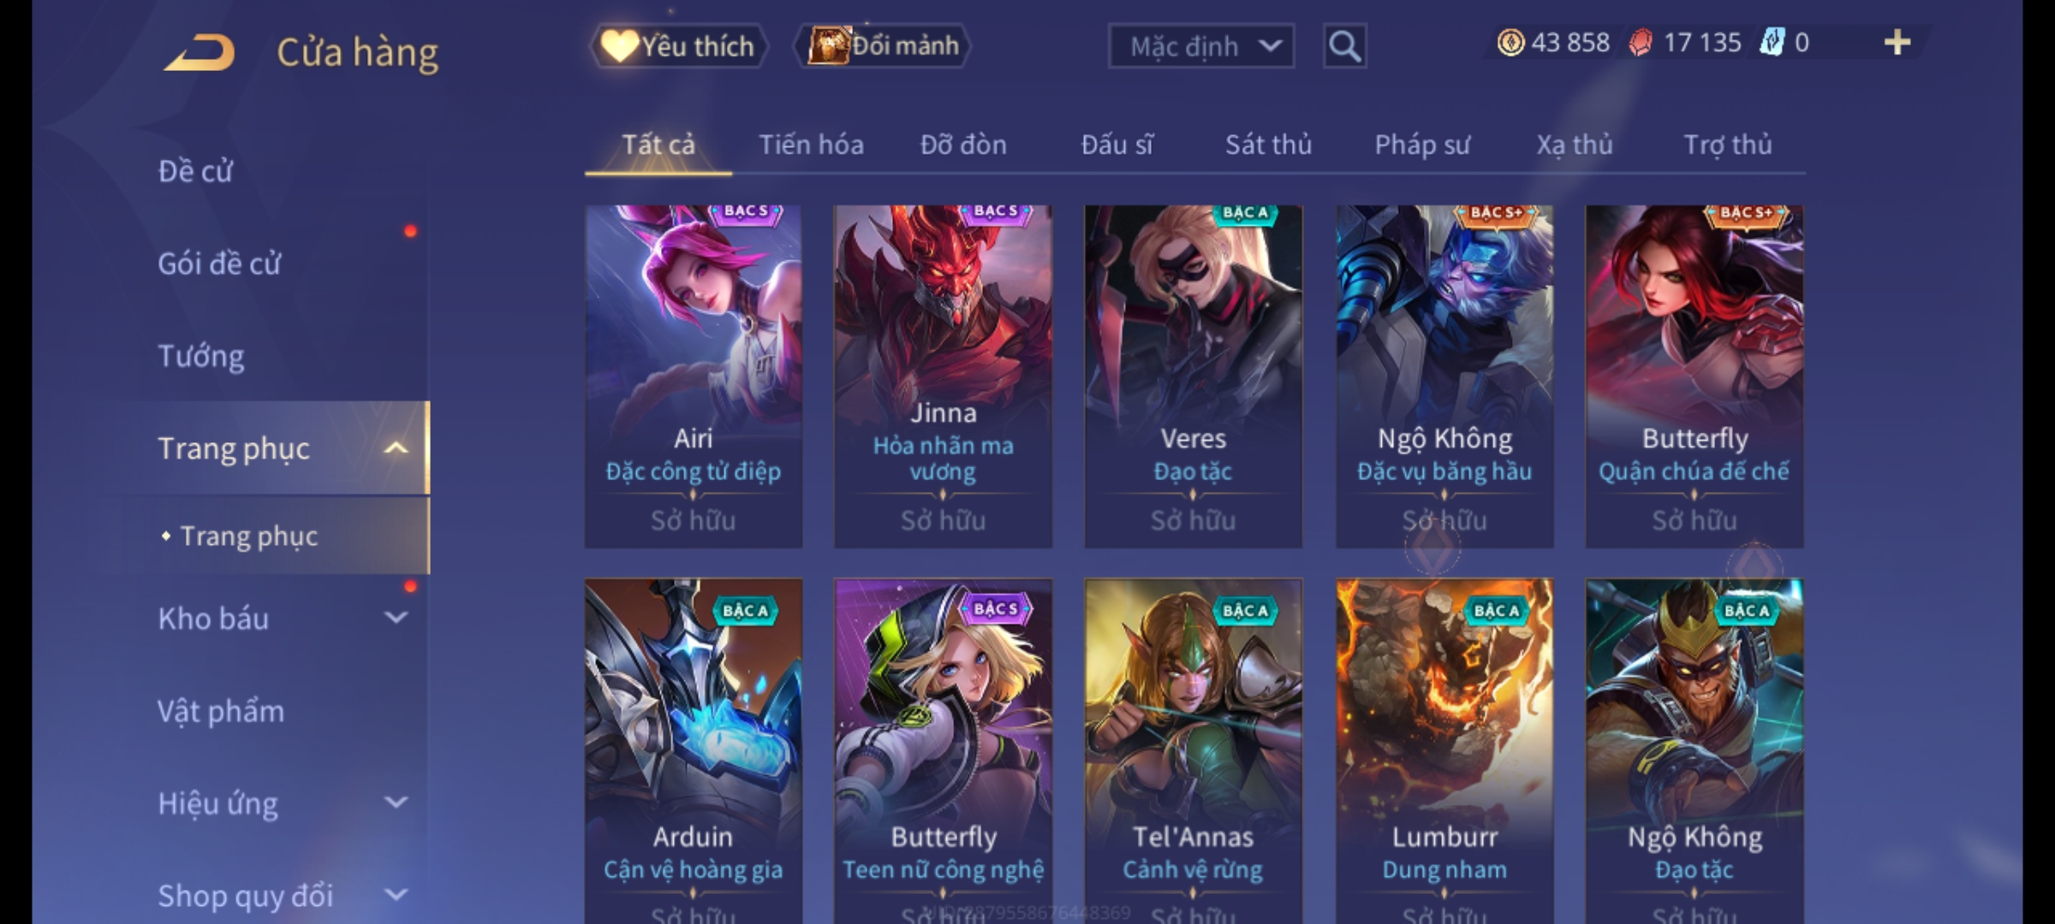Select the Tiến hóa tab

coord(811,145)
